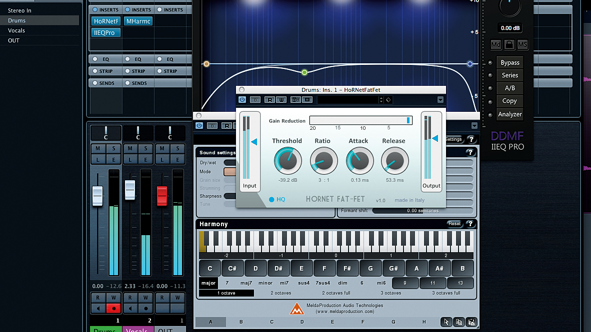Select Vocals in channel list
The image size is (591, 332).
click(x=39, y=30)
